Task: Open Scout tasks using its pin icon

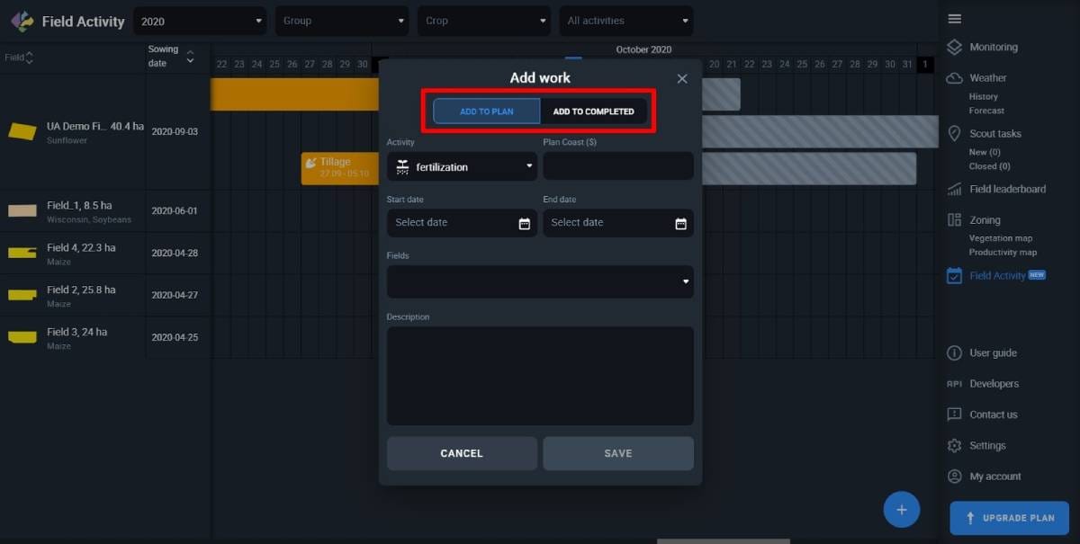Action: click(955, 133)
